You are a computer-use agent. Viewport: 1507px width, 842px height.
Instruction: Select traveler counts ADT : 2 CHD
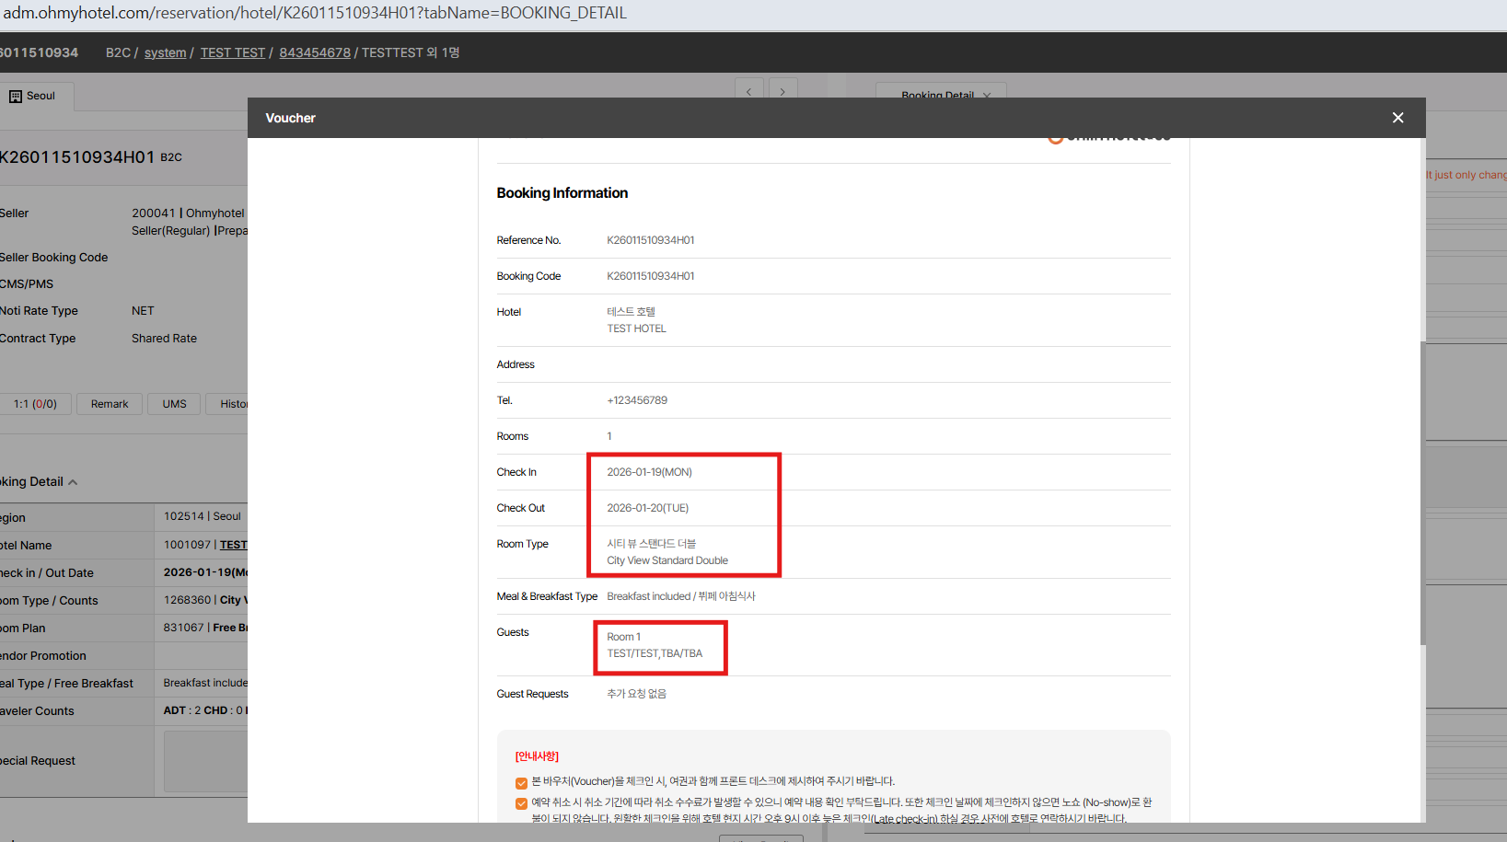[x=204, y=710]
